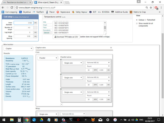Open the browser zoom magnifier icon
Screen dimensions: 164x123
(x=147, y=8)
